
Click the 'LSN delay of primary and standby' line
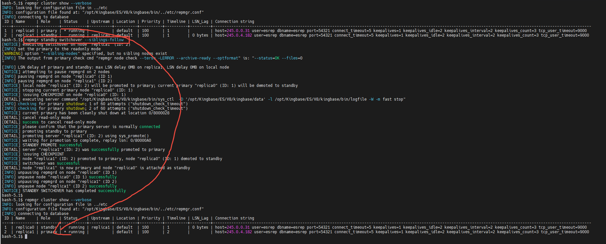[116, 67]
